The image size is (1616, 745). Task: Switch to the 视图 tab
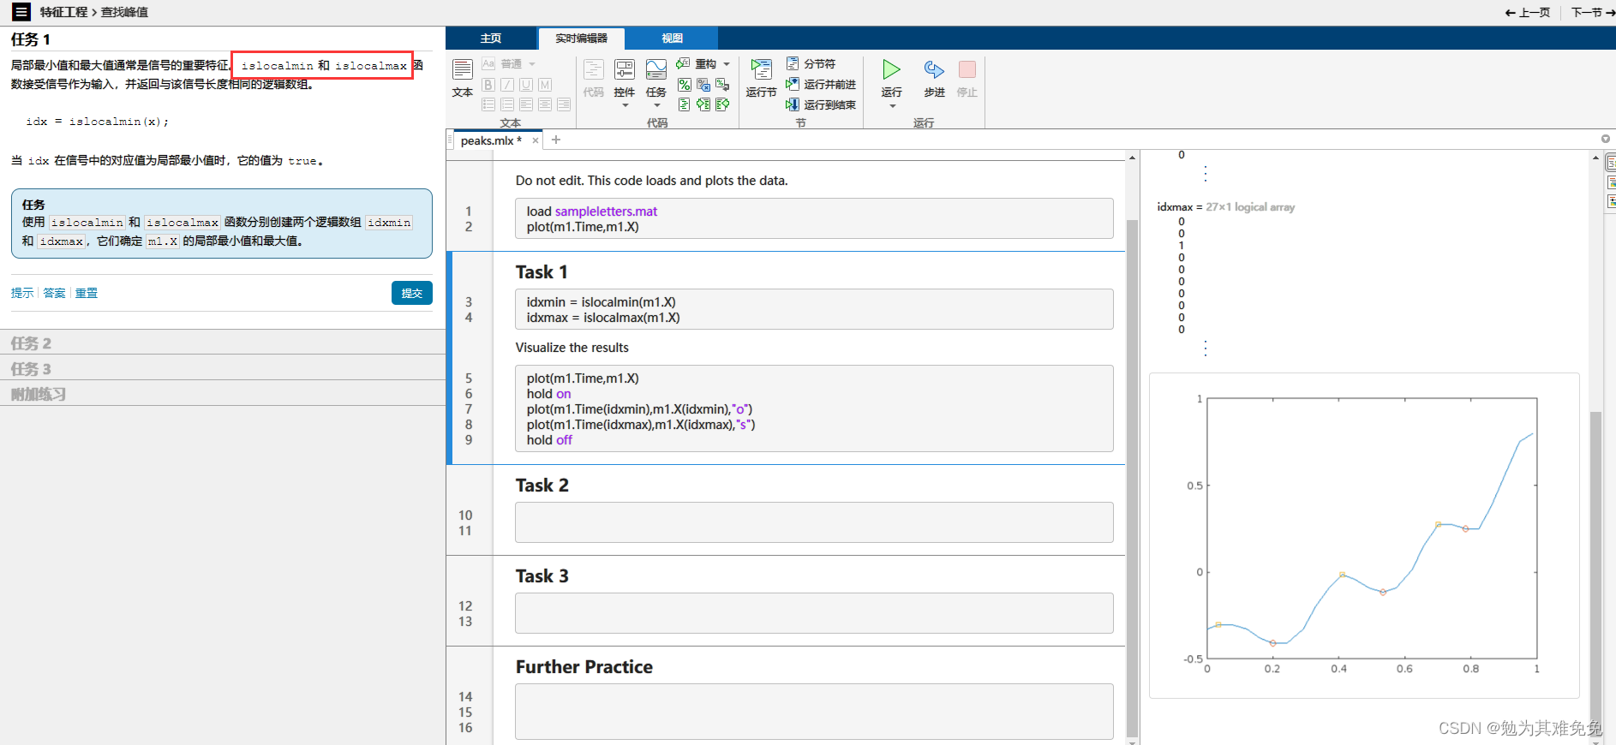click(672, 39)
